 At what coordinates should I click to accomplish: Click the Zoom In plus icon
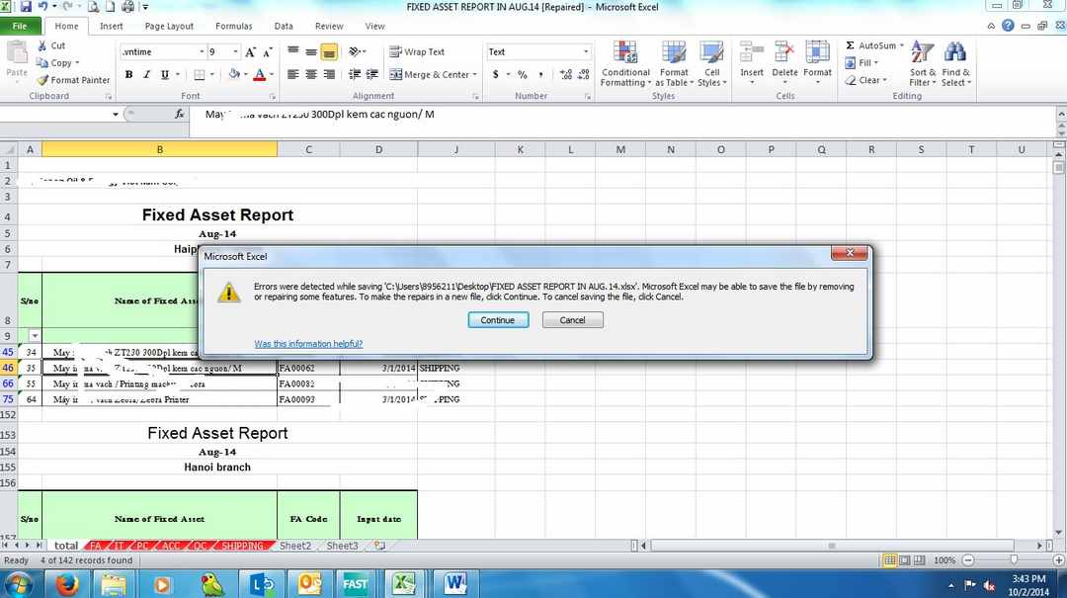click(1058, 559)
